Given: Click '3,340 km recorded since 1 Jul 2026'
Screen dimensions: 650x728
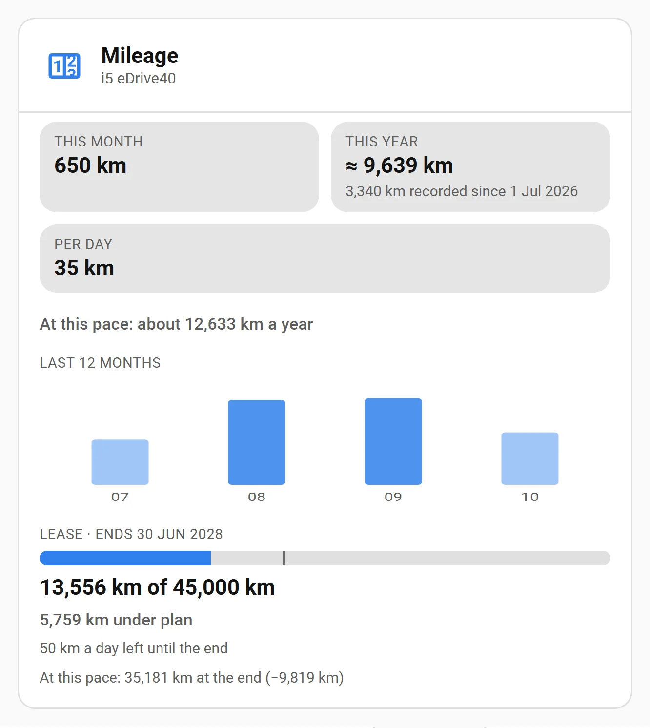Looking at the screenshot, I should (462, 191).
